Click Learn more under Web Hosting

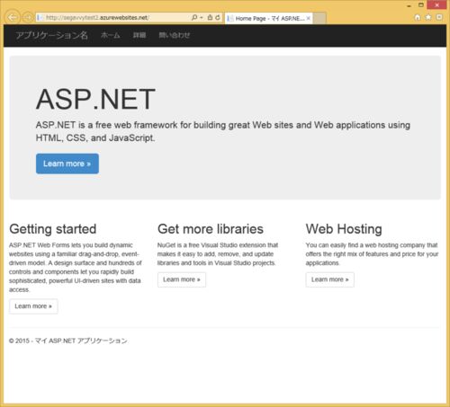[329, 279]
